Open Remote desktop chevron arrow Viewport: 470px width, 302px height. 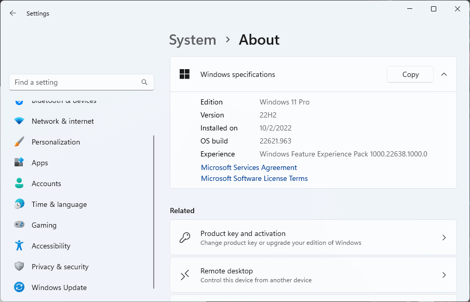pyautogui.click(x=444, y=275)
